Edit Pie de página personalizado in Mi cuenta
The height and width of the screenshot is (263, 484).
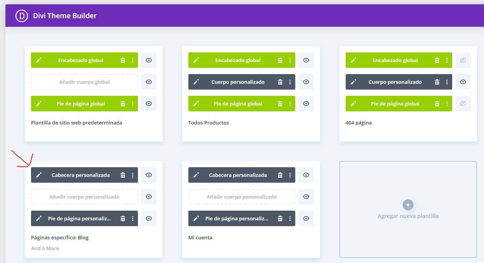click(x=196, y=218)
